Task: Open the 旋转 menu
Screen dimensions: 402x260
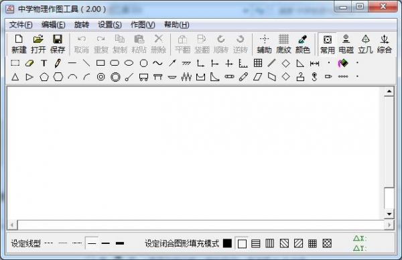Action: coord(82,25)
